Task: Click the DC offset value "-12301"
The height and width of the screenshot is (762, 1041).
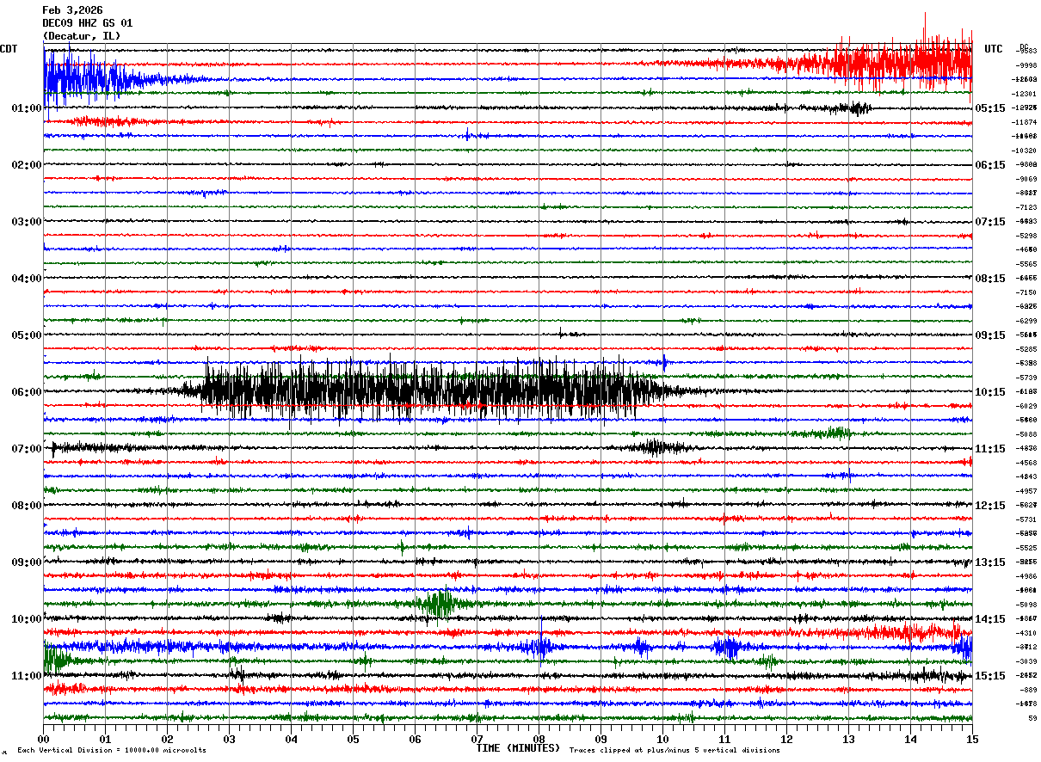Action: pyautogui.click(x=1026, y=94)
